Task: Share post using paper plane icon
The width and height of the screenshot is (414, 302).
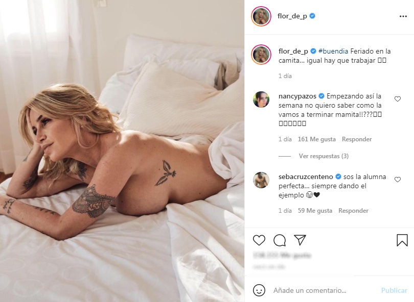Action: (300, 240)
